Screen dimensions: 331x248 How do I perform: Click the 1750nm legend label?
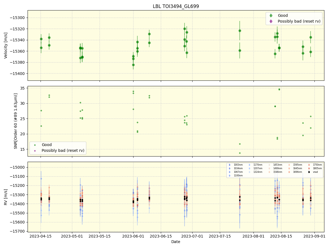pyautogui.click(x=317, y=165)
